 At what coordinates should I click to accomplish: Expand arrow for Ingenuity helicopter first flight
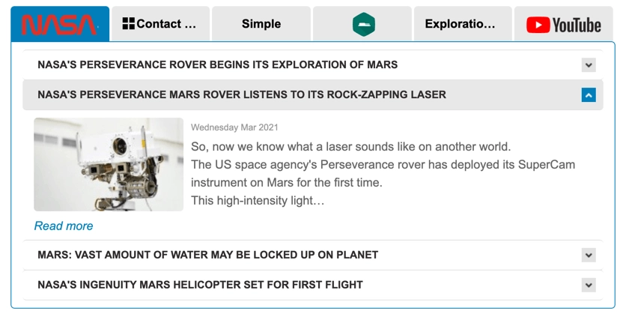tap(589, 285)
